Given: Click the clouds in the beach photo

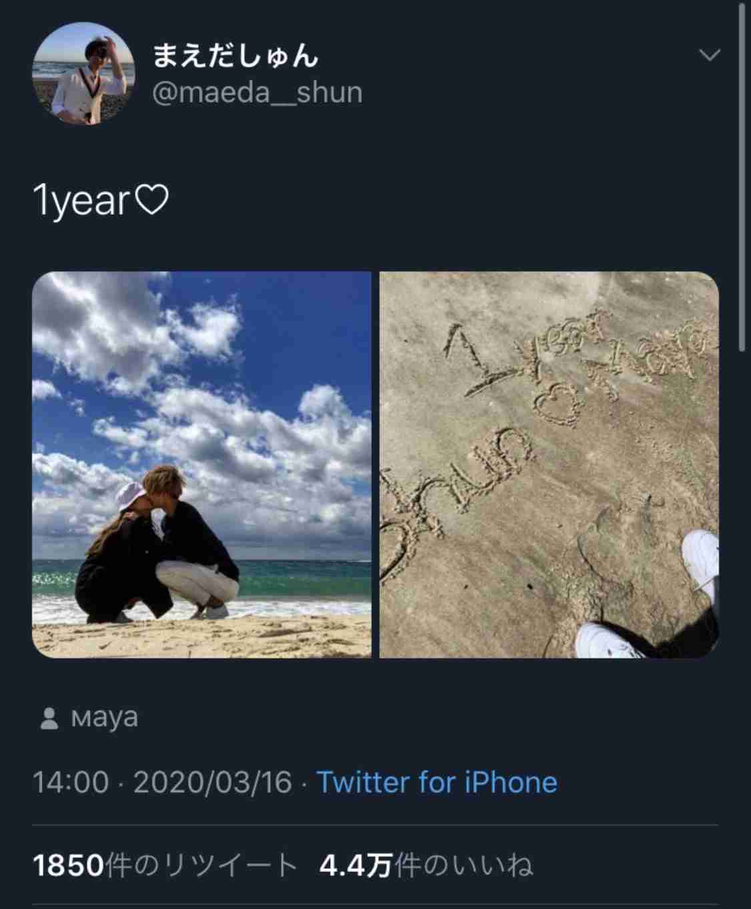Looking at the screenshot, I should coord(200,401).
